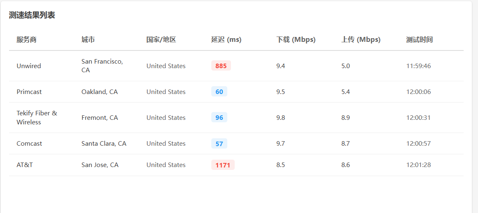The height and width of the screenshot is (213, 478).
Task: Click the 上传 (Mbps) column header
Action: tap(361, 40)
